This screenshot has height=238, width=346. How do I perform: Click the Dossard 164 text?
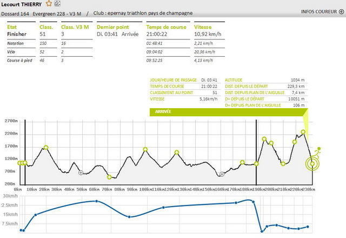(15, 14)
